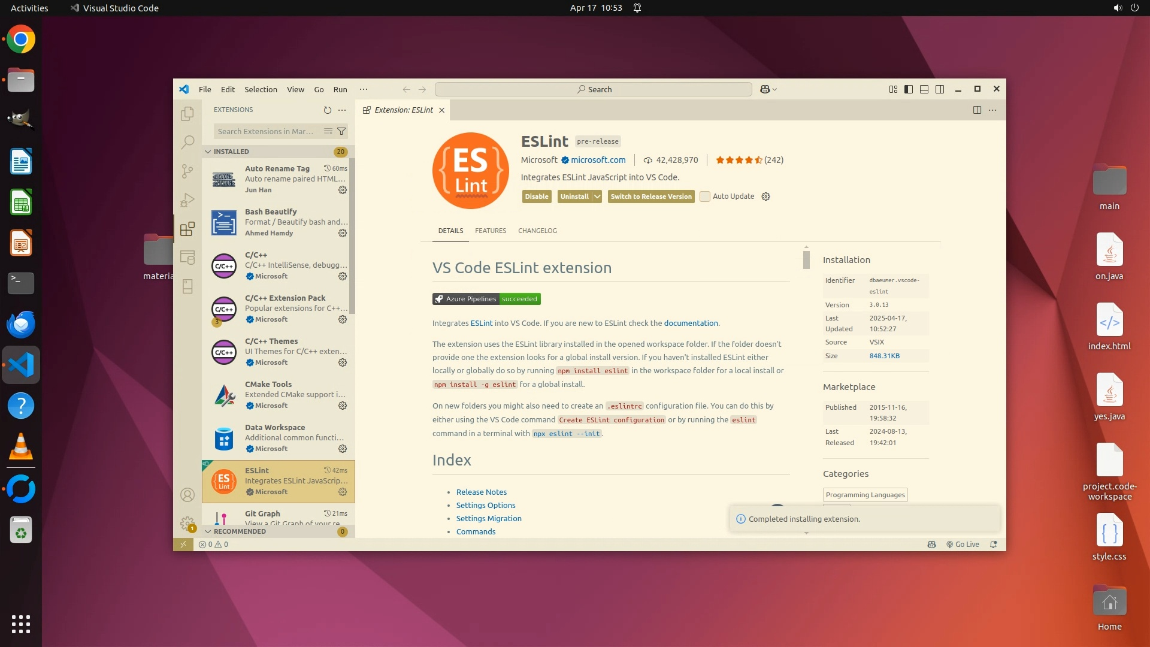Open Manage gear for Bash Beautify

[343, 233]
